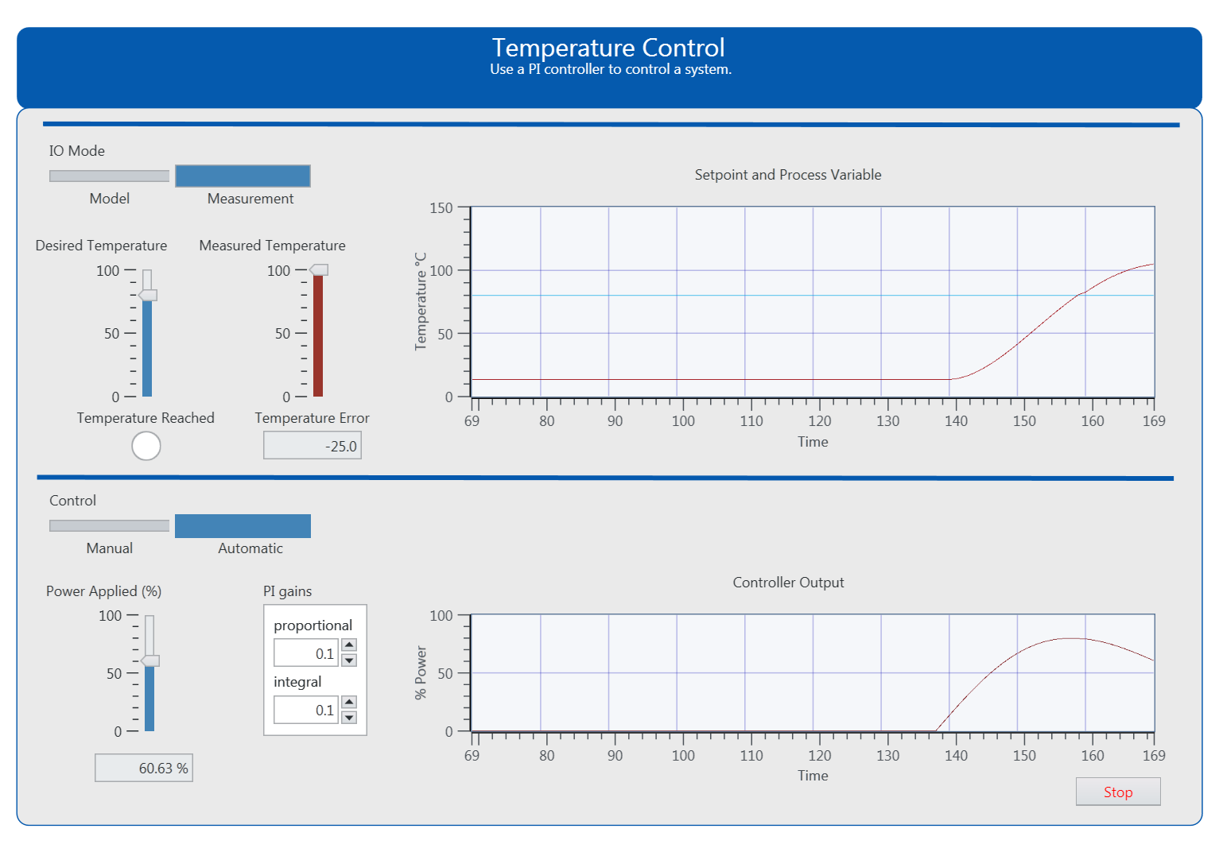This screenshot has width=1223, height=852.
Task: Click the proportional gain input field
Action: [x=305, y=653]
